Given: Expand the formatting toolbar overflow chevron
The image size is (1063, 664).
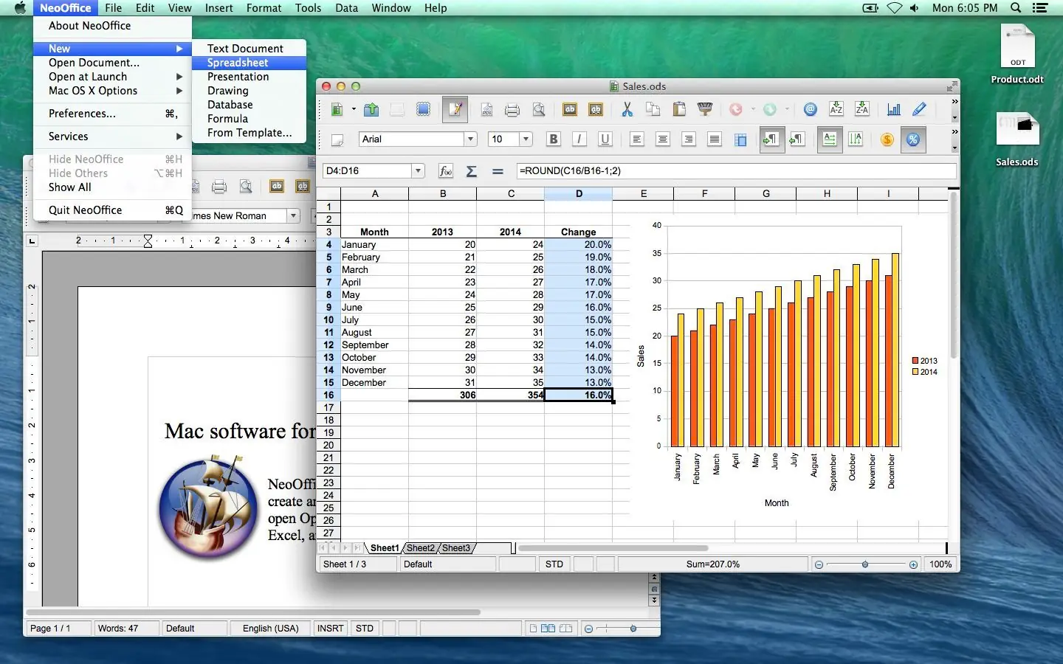Looking at the screenshot, I should point(954,132).
